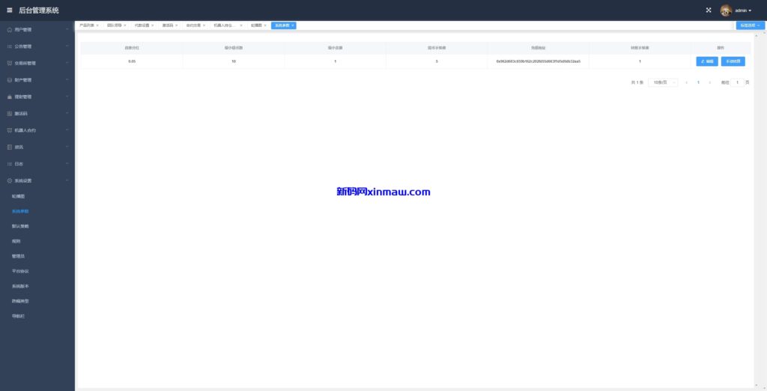
Task: Click the list icon beside 公告管理
Action: [x=9, y=46]
